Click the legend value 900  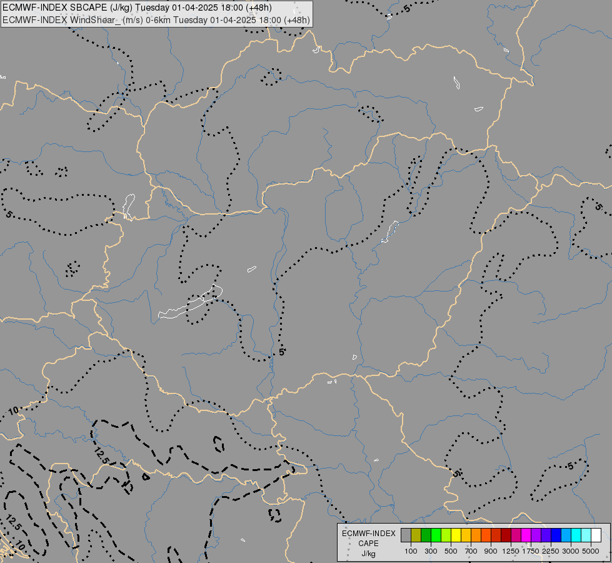491,551
